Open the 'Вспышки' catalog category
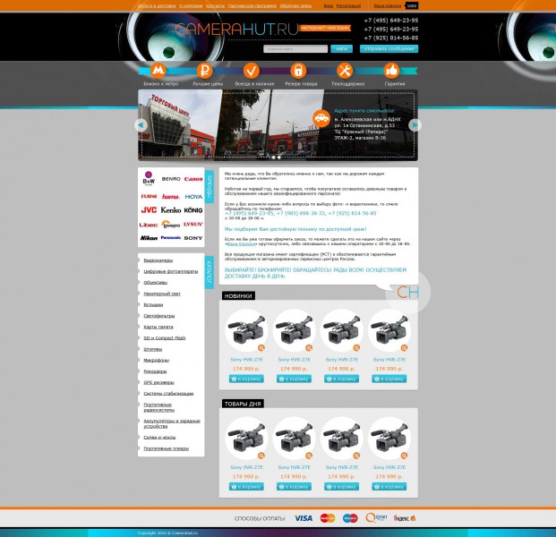This screenshot has height=537, width=556. pos(153,304)
